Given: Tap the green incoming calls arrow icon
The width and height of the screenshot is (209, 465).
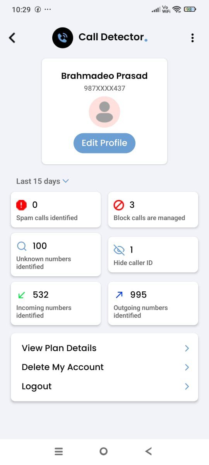Looking at the screenshot, I should (x=22, y=295).
